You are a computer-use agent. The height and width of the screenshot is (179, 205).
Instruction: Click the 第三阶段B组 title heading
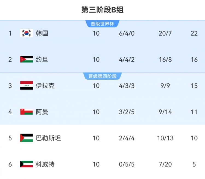coord(102,10)
